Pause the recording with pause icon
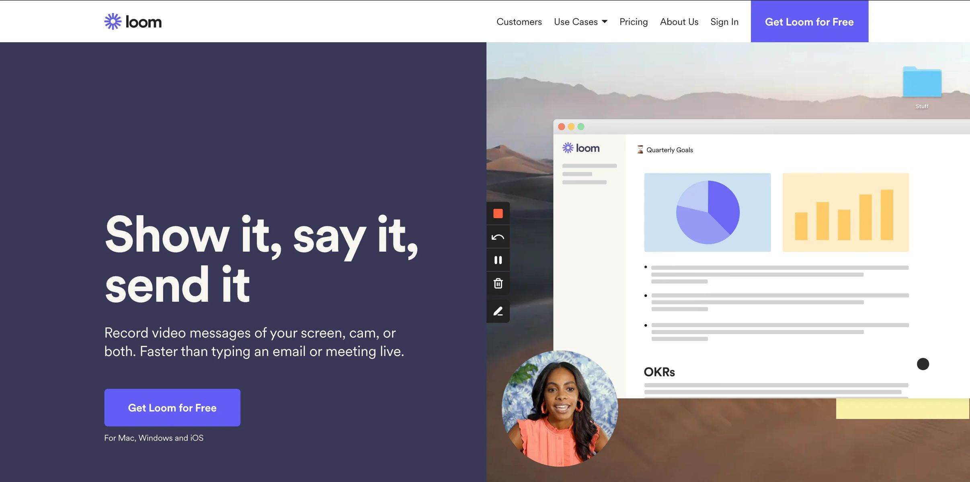The width and height of the screenshot is (970, 482). point(498,260)
